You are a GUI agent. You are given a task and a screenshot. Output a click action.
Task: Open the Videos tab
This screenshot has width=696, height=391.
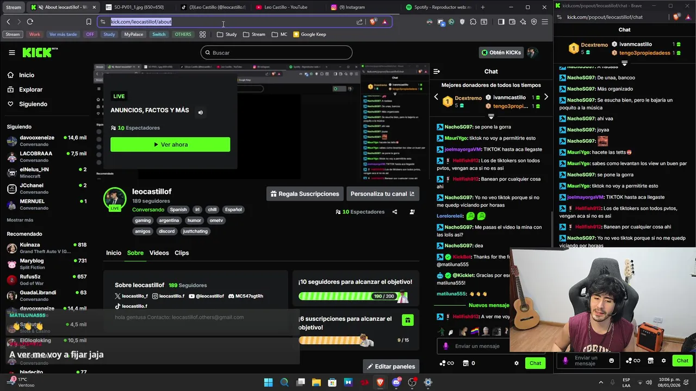159,253
